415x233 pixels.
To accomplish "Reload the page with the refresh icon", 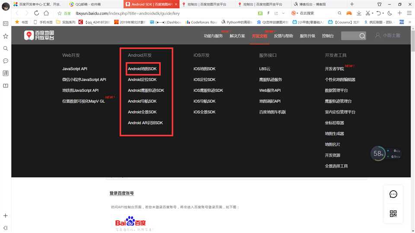I will tap(36, 13).
